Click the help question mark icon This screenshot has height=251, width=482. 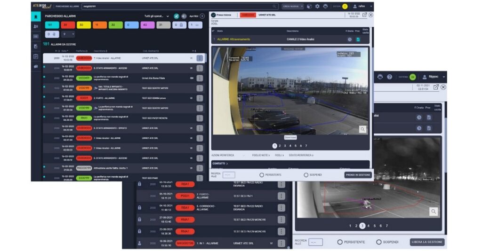coord(389,77)
